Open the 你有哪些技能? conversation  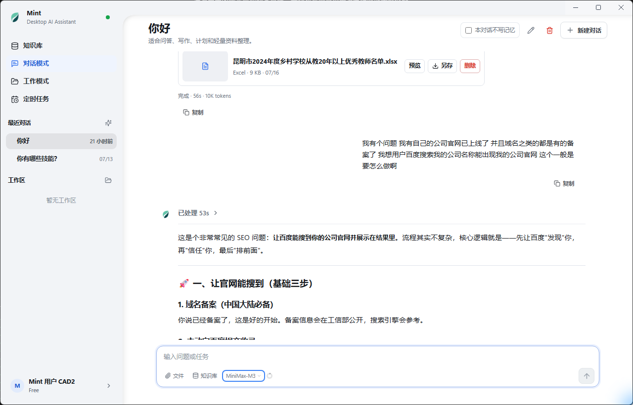[x=61, y=159]
